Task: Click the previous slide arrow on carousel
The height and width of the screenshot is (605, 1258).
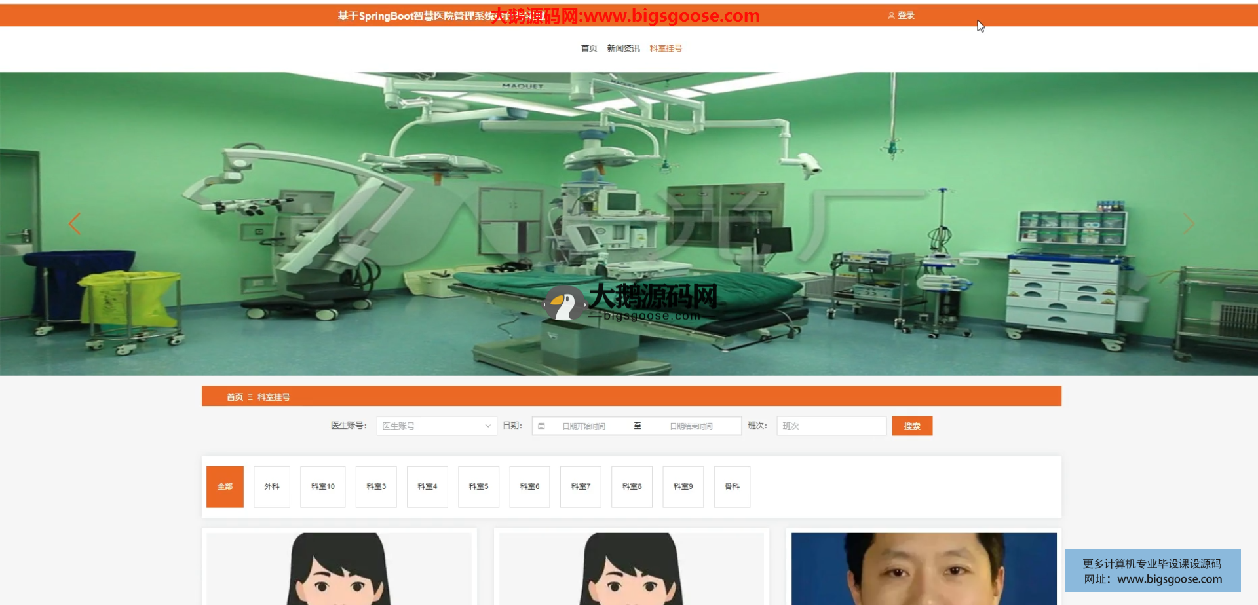Action: (75, 224)
